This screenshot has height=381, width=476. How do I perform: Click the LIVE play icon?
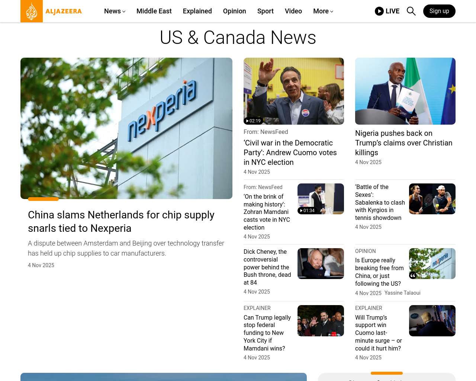tap(379, 11)
